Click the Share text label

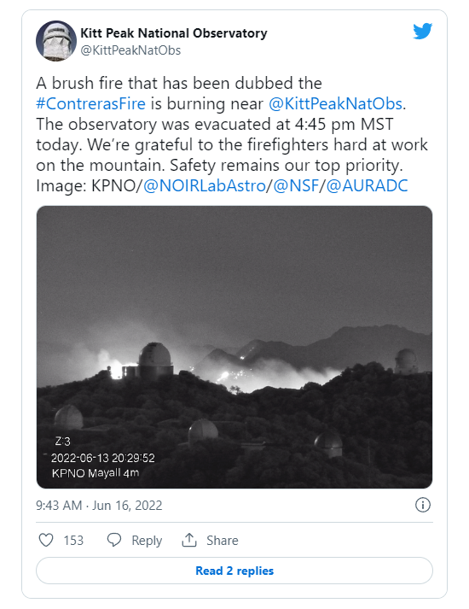(222, 541)
